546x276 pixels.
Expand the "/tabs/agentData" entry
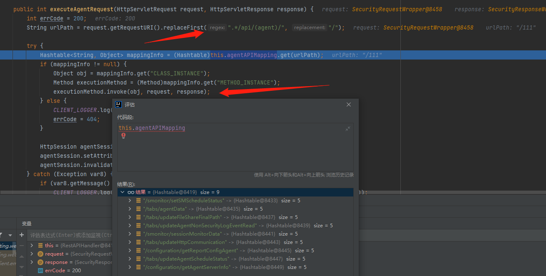(130, 209)
